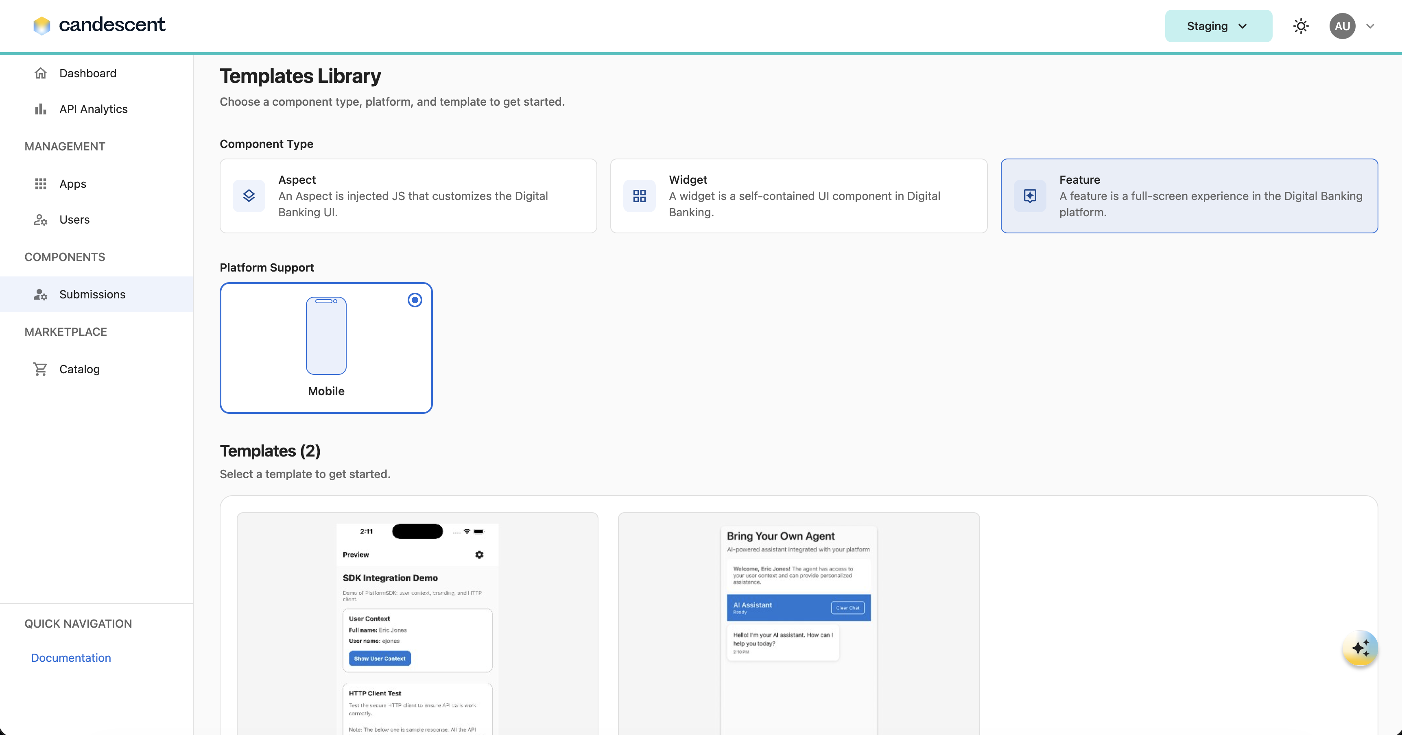
Task: Click the Widget grid icon
Action: [639, 196]
